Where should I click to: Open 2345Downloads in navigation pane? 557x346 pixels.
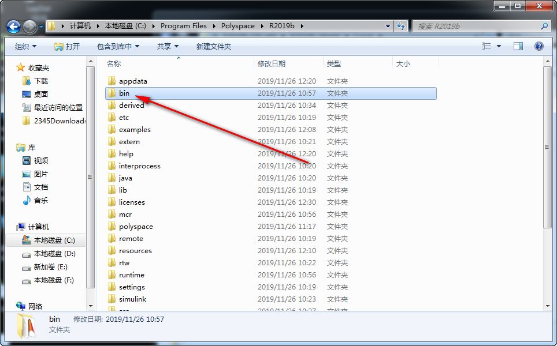[59, 121]
